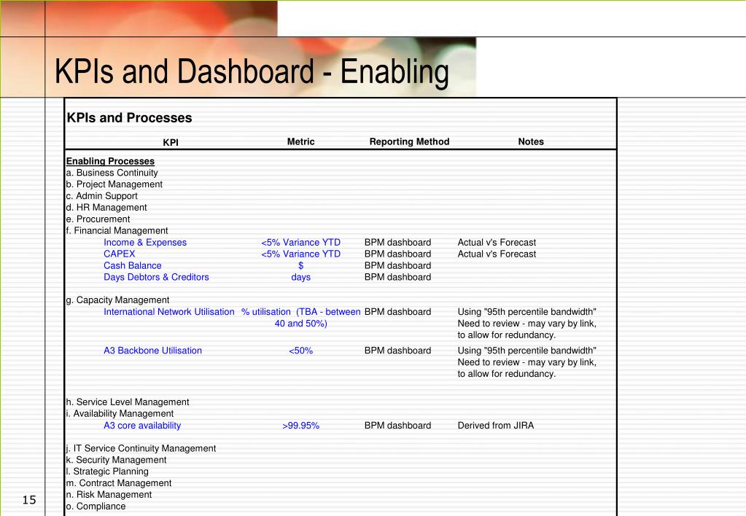
Task: Click the "<5% Variance YTD" metric for CAPEX
Action: tap(300, 254)
